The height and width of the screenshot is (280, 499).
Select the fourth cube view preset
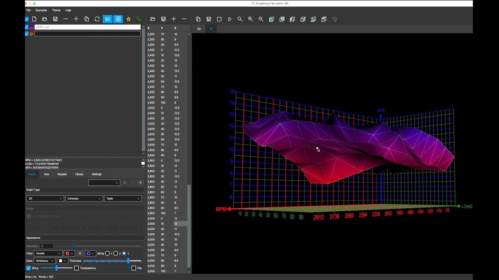303,19
